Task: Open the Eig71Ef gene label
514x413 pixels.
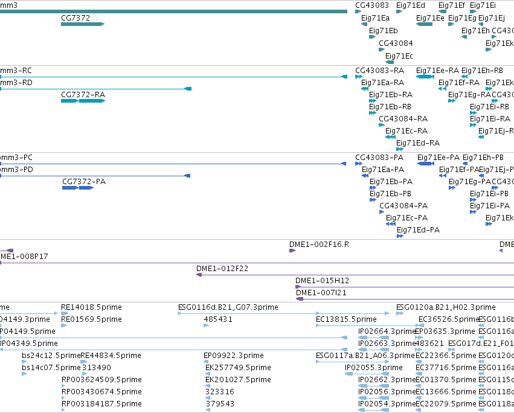Action: click(x=452, y=5)
